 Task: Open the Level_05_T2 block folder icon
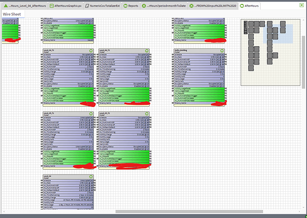click(x=147, y=114)
